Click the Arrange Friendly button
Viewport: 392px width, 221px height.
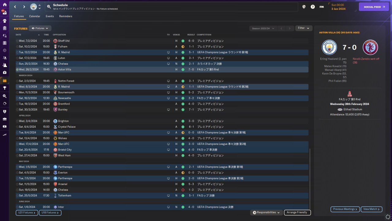tap(297, 212)
